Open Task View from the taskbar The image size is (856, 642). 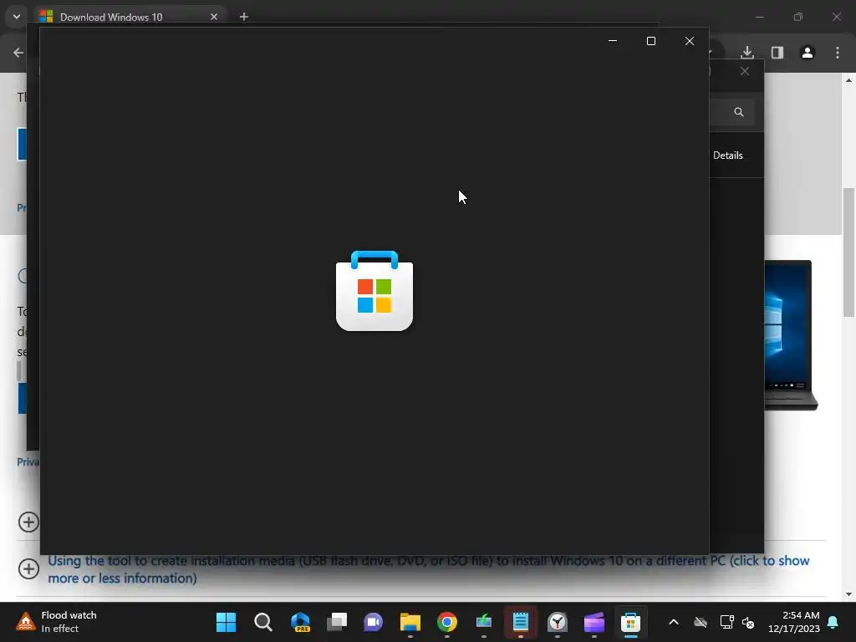point(337,622)
